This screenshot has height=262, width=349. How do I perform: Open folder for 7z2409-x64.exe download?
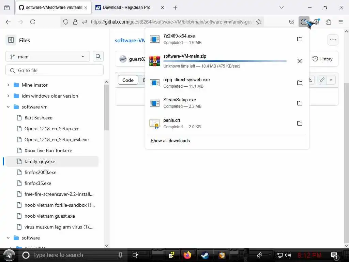(300, 39)
